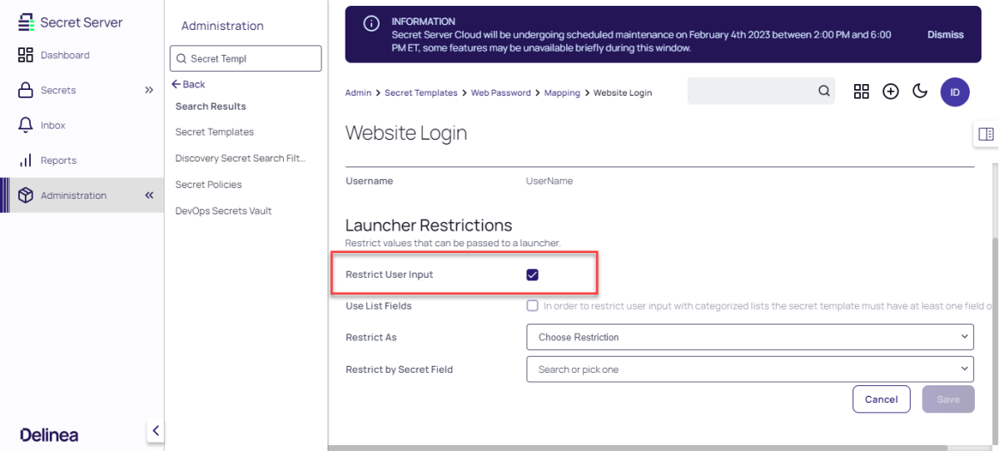Viewport: 999px width, 451px height.
Task: Open DevOps Secrets Vault entry
Action: 223,211
